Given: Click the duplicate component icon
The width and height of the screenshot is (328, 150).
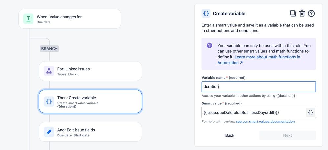Looking at the screenshot, I should (x=293, y=13).
